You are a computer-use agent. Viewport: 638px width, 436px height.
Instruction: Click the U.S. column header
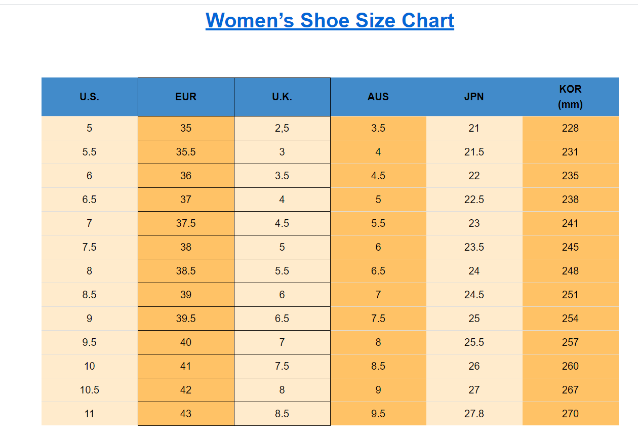pos(90,97)
